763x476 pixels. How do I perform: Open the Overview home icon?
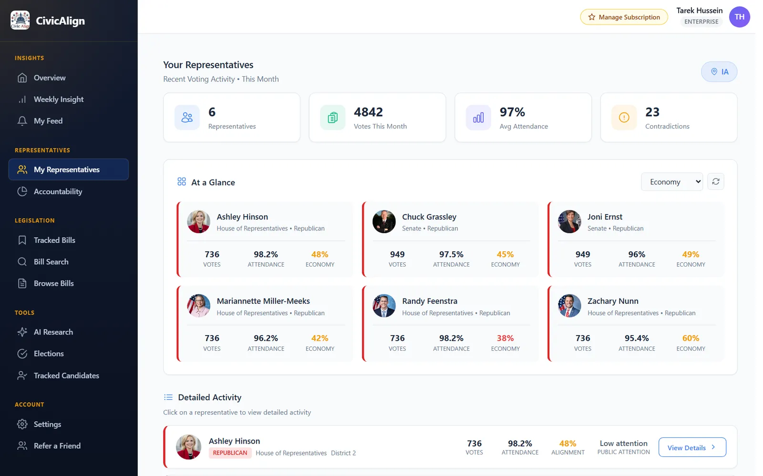coord(22,78)
